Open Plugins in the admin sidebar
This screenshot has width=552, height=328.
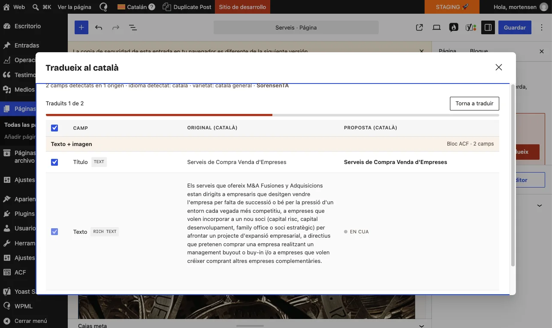pos(24,214)
